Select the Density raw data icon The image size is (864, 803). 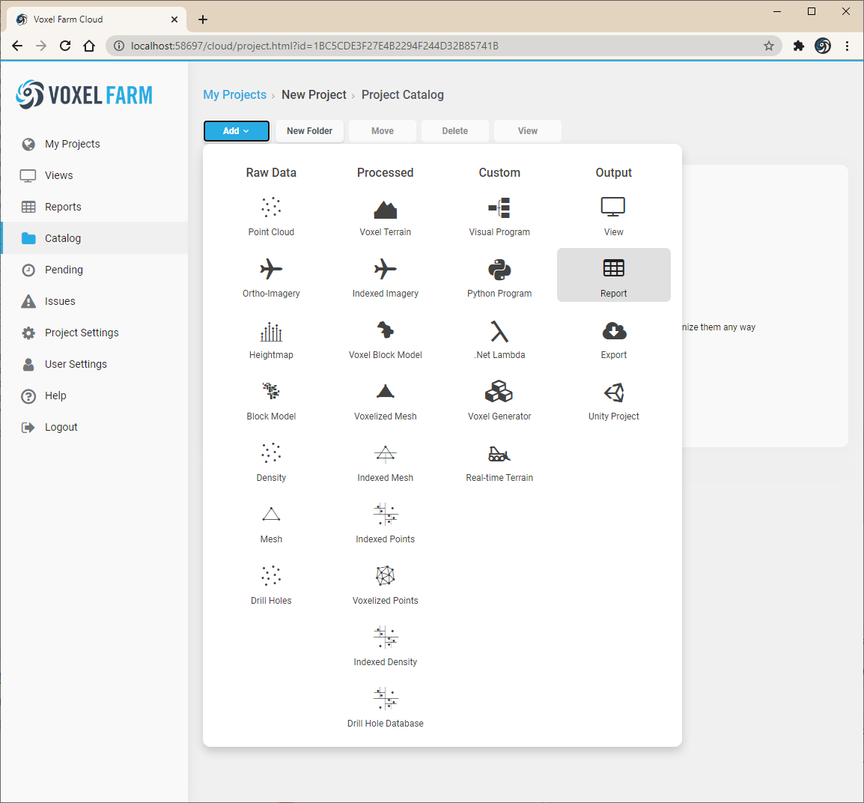271,462
